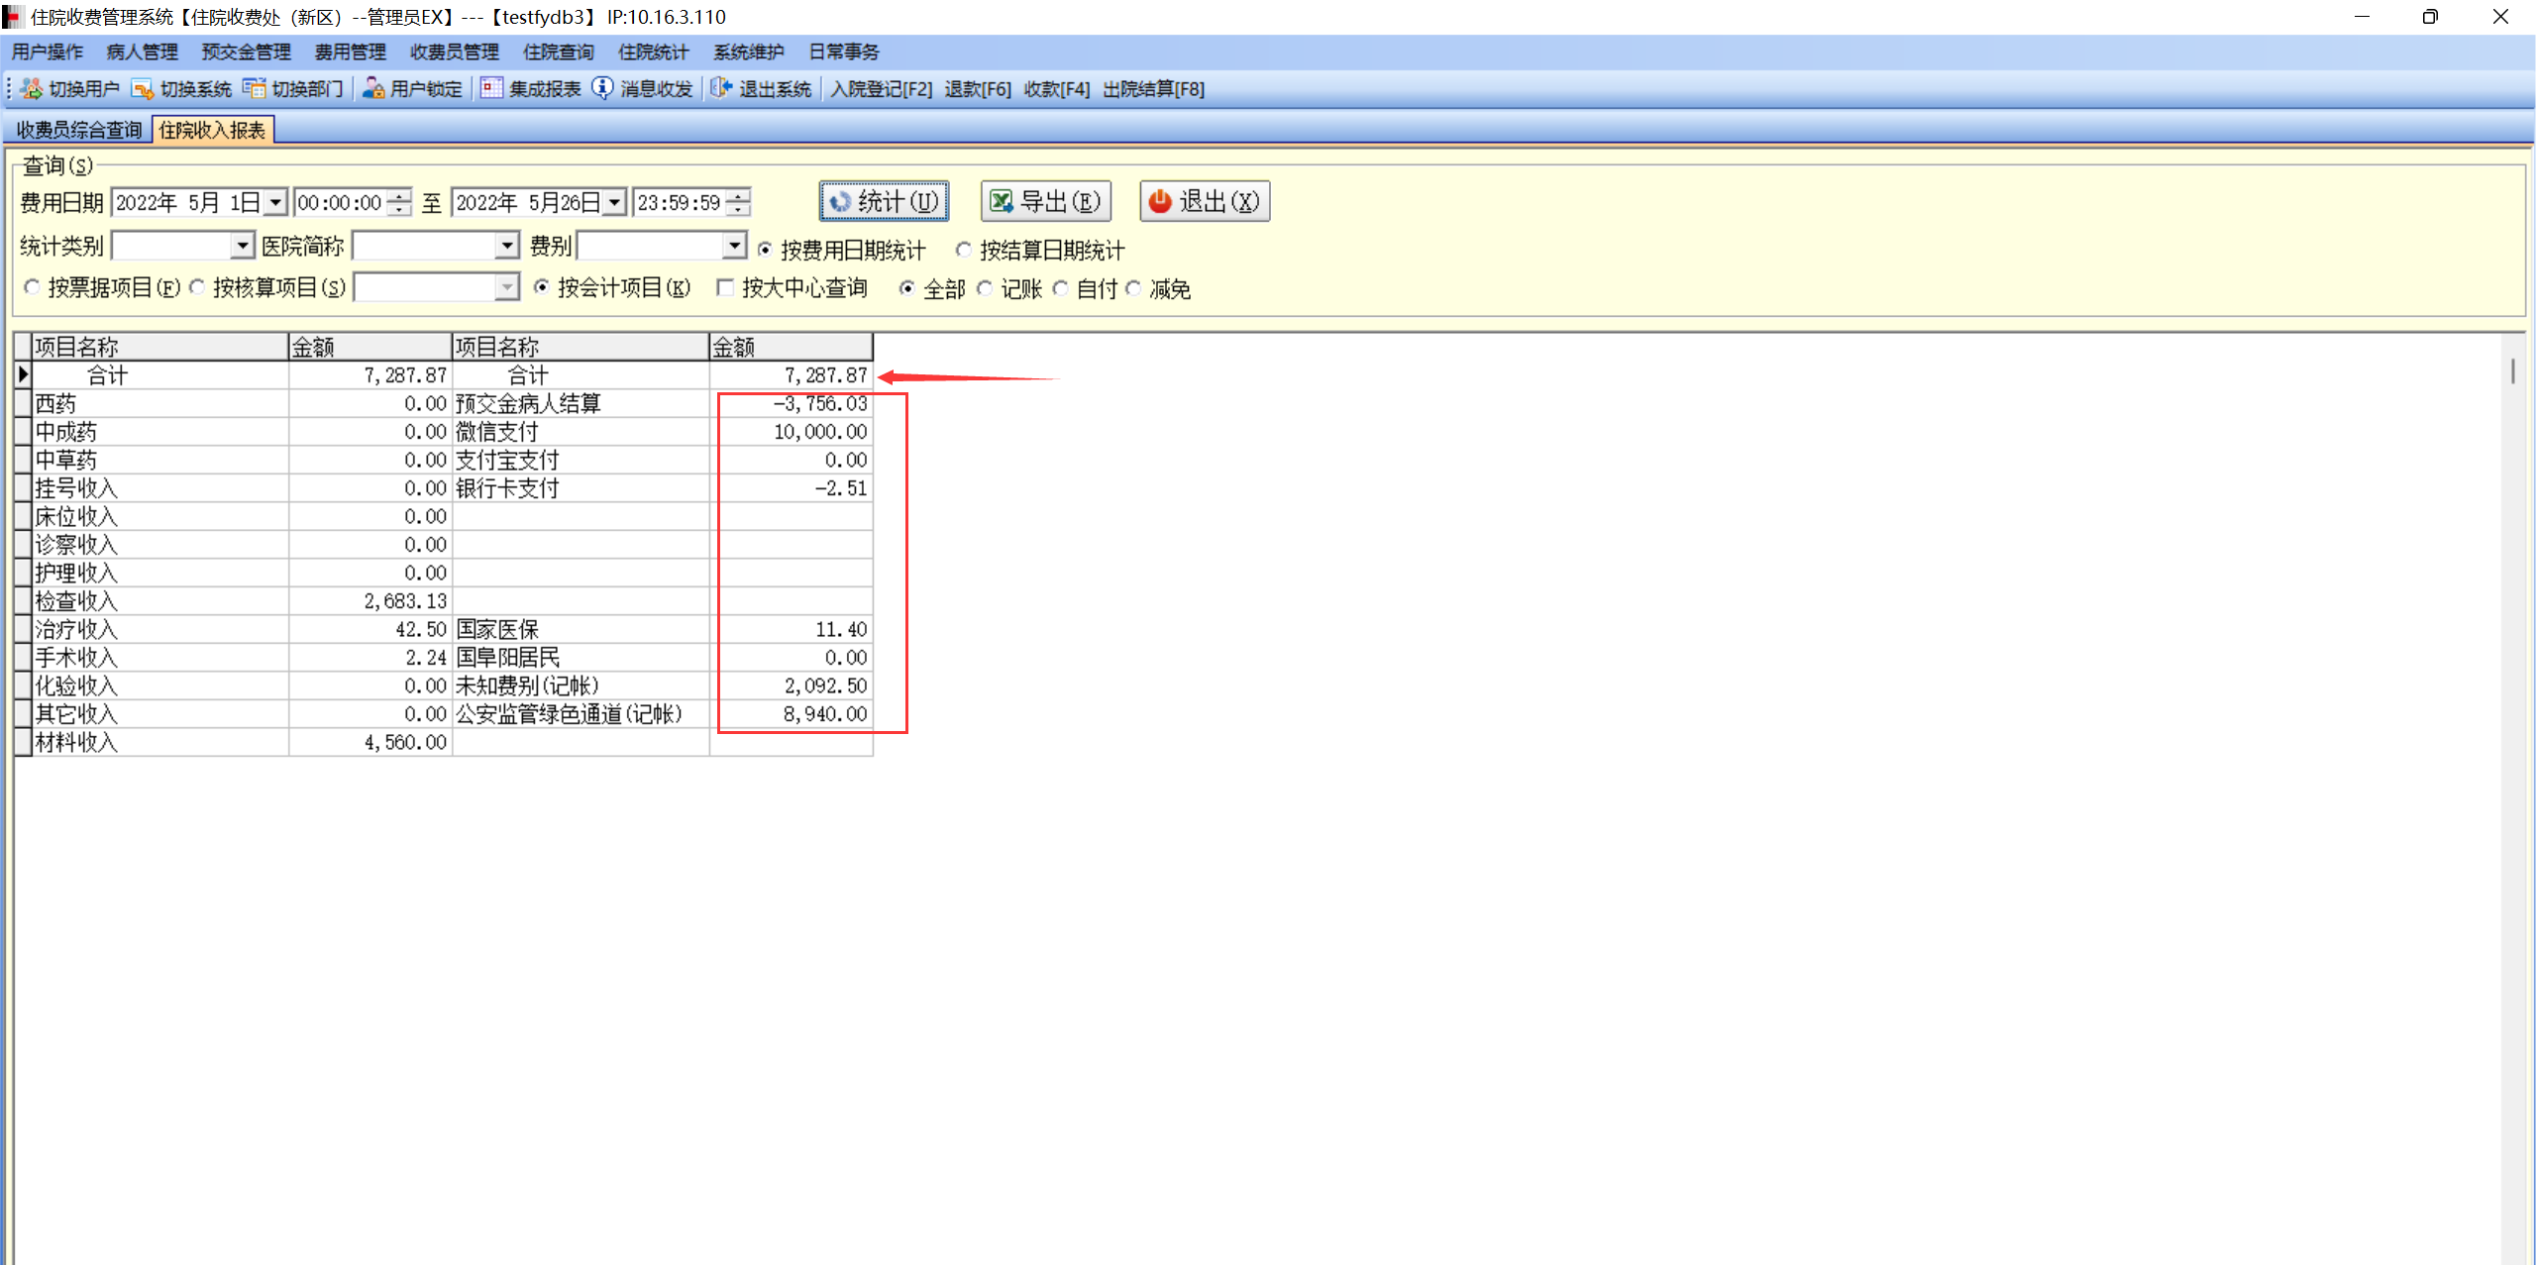Viewport: 2536px width, 1265px height.
Task: Enable the 按大中心查询 checkbox
Action: tap(726, 288)
